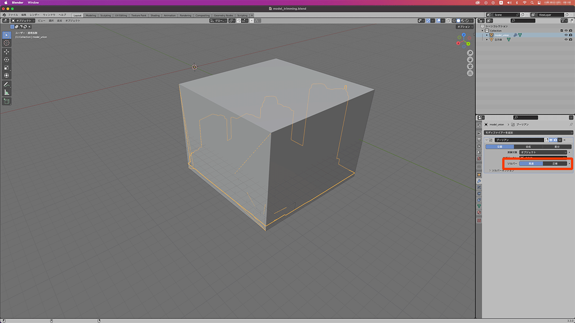The image size is (575, 323).
Task: Click the viewport pan hand icon
Action: click(470, 59)
